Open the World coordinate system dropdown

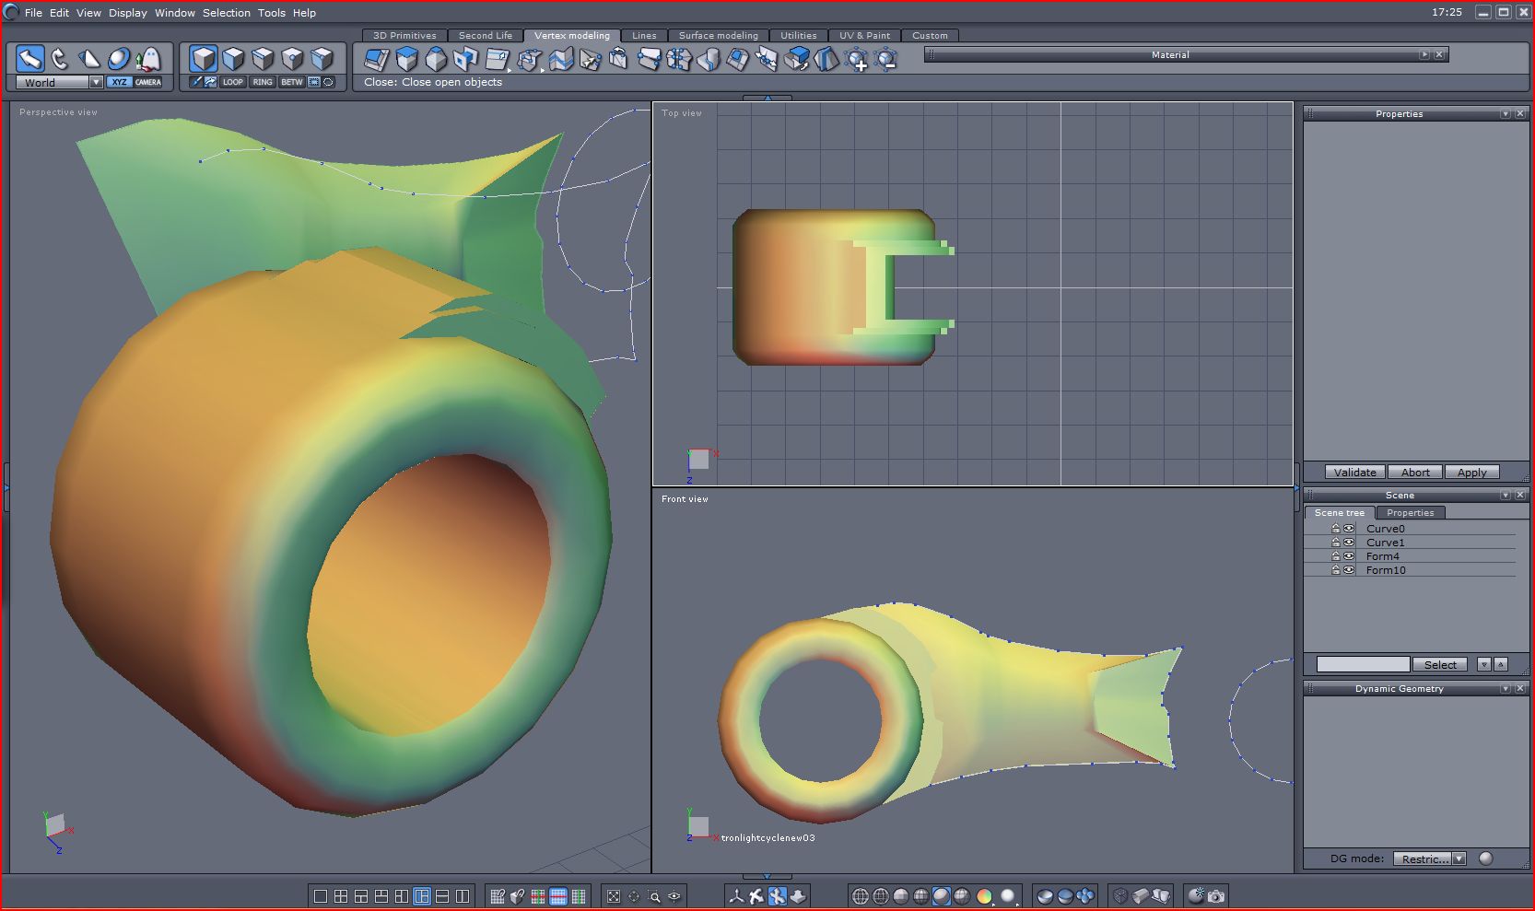point(95,83)
